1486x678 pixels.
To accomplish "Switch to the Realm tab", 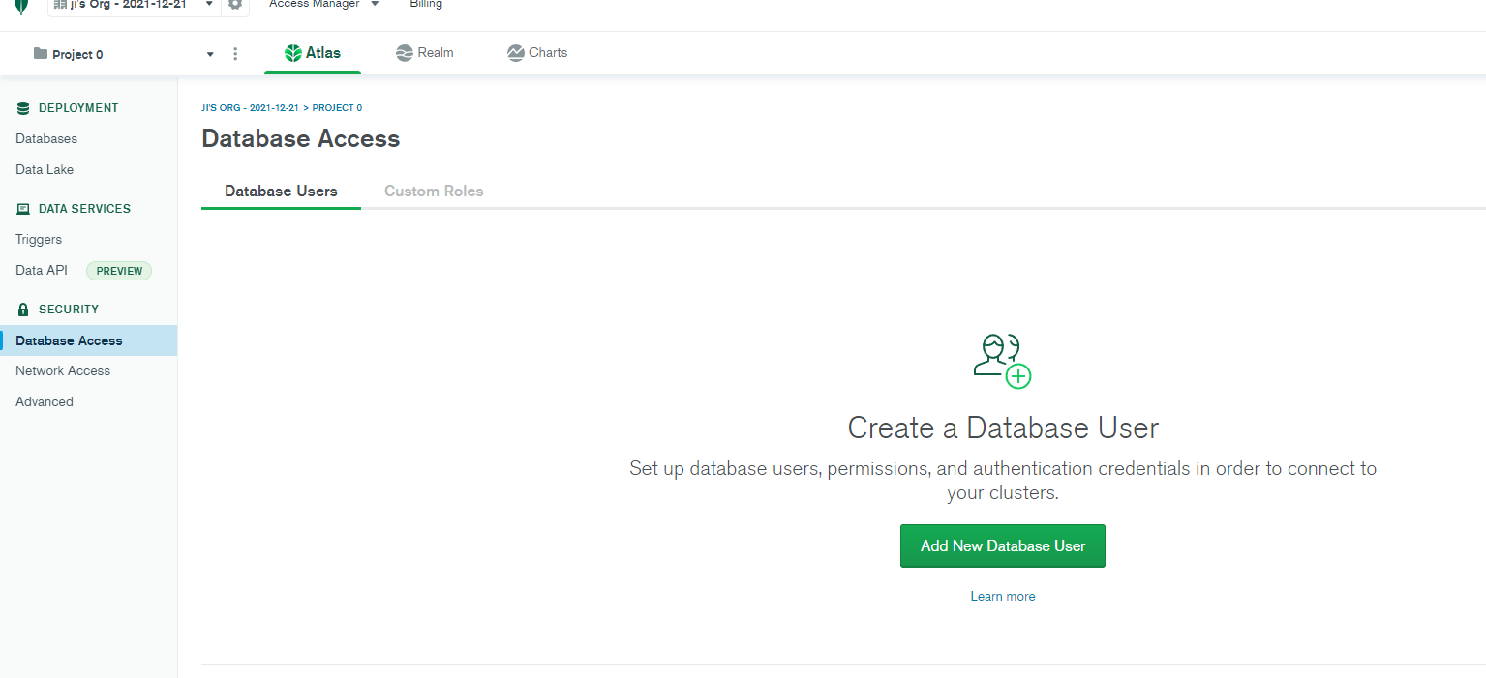I will tap(425, 53).
